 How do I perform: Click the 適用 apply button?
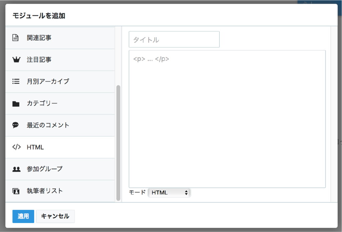23,216
